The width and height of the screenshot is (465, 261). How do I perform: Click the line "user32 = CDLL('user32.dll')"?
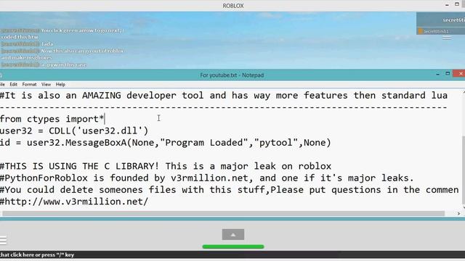click(74, 130)
